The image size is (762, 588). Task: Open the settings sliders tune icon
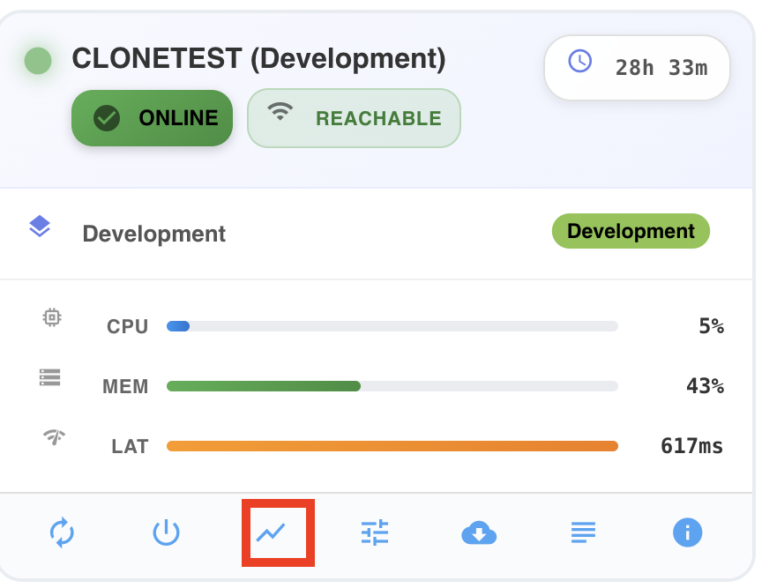click(x=375, y=532)
